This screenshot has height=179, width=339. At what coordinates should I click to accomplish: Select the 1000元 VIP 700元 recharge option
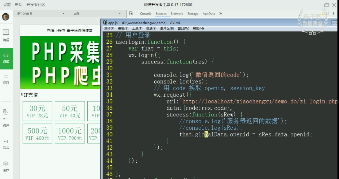coord(70,133)
